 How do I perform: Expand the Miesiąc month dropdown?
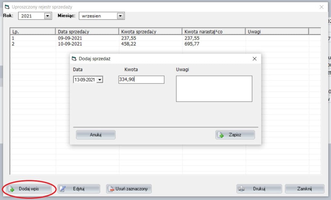pyautogui.click(x=120, y=16)
